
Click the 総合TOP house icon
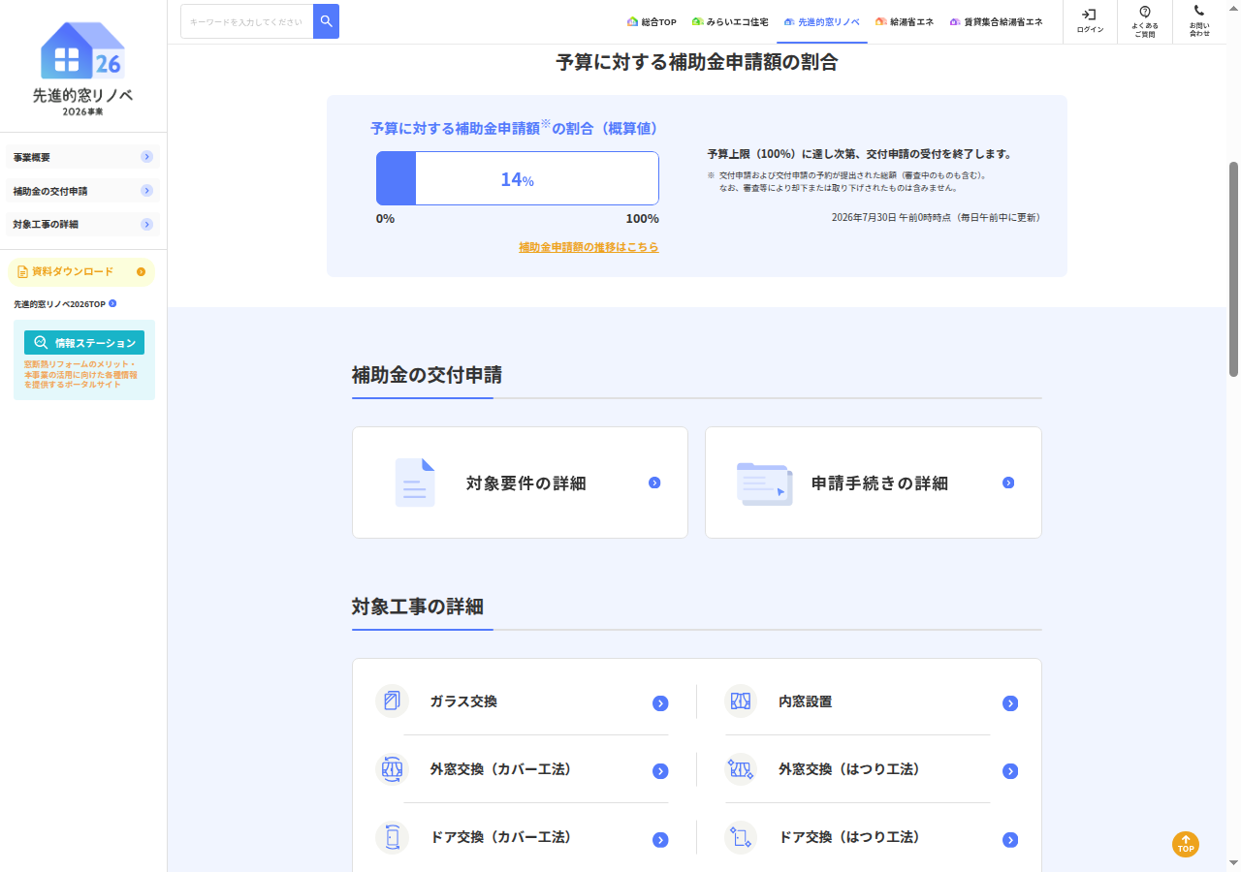point(633,21)
